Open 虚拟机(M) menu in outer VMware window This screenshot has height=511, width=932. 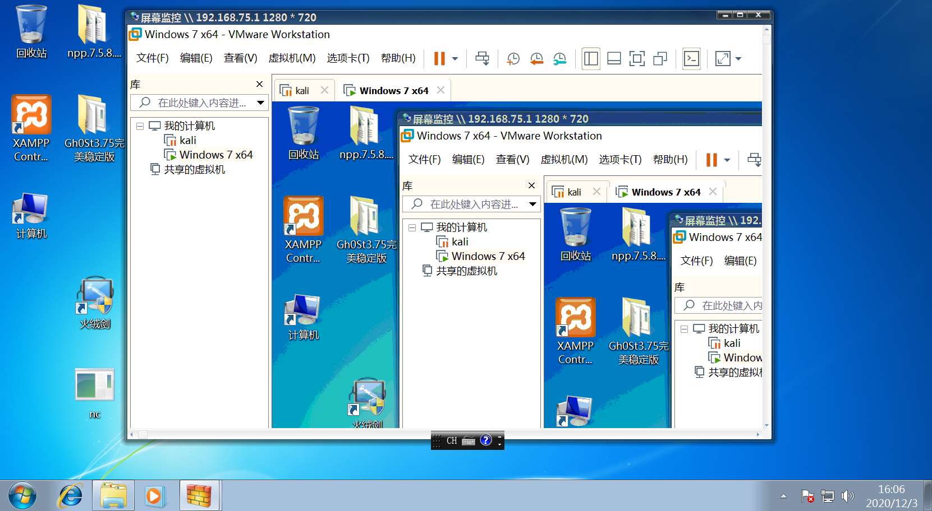[x=292, y=58]
